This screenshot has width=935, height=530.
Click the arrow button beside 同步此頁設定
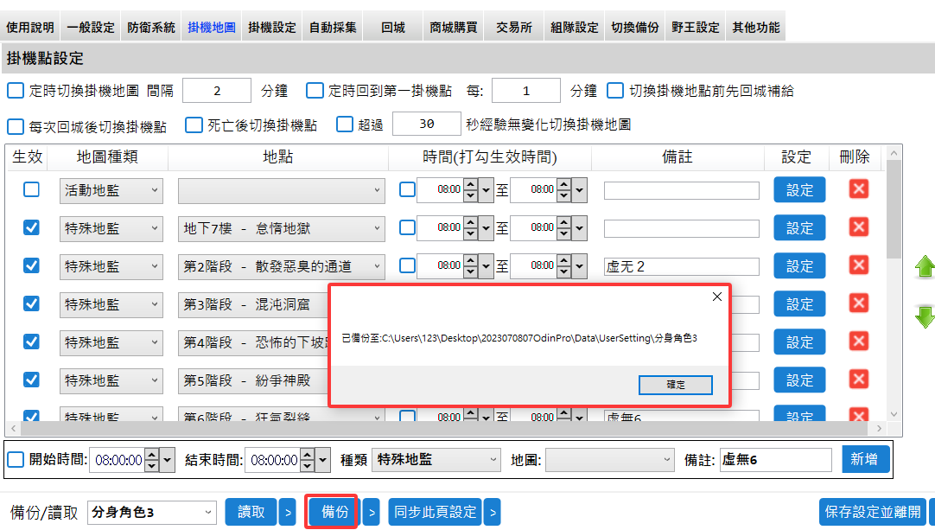coord(492,512)
